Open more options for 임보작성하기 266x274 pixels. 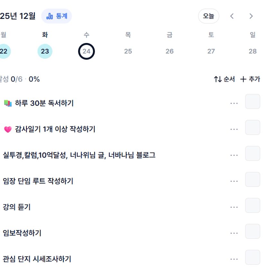[x=234, y=233]
